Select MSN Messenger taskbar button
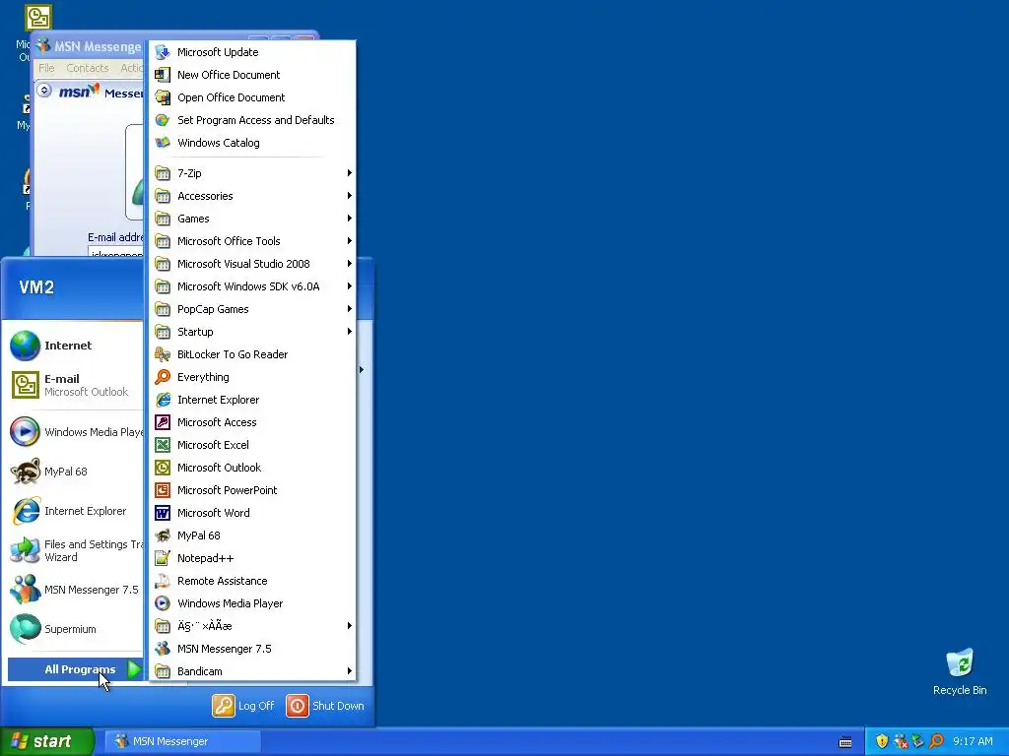This screenshot has height=756, width=1009. tap(182, 741)
